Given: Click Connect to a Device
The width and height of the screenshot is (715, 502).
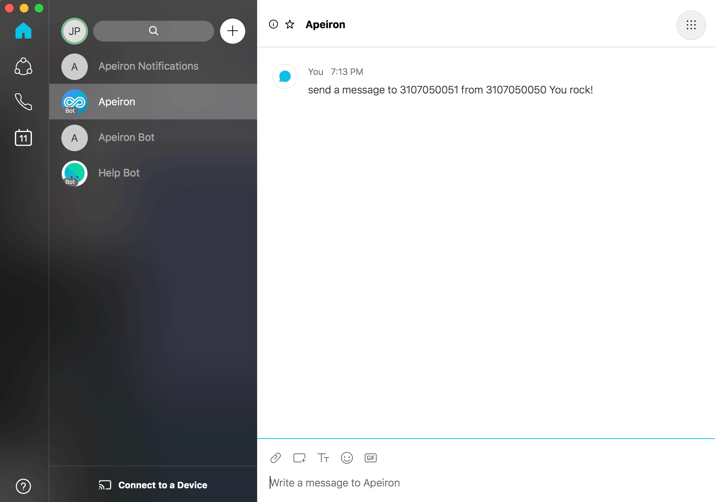Looking at the screenshot, I should (x=153, y=485).
